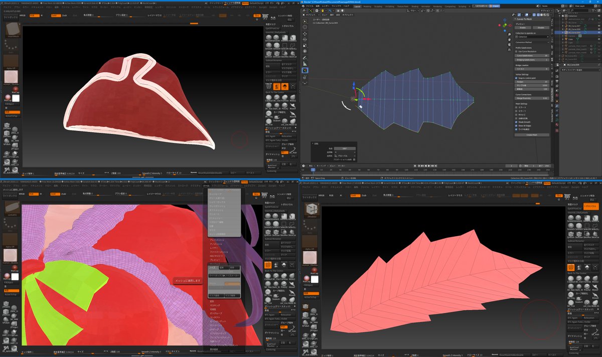Open the Modifier wrench tab in Blender properties

click(x=557, y=106)
